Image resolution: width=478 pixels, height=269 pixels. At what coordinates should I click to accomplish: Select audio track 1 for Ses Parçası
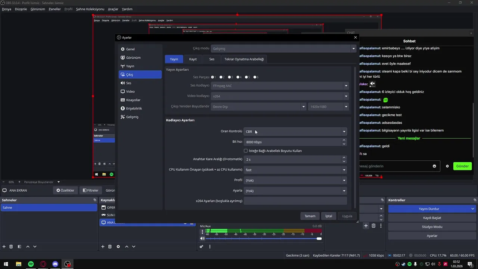pos(212,77)
